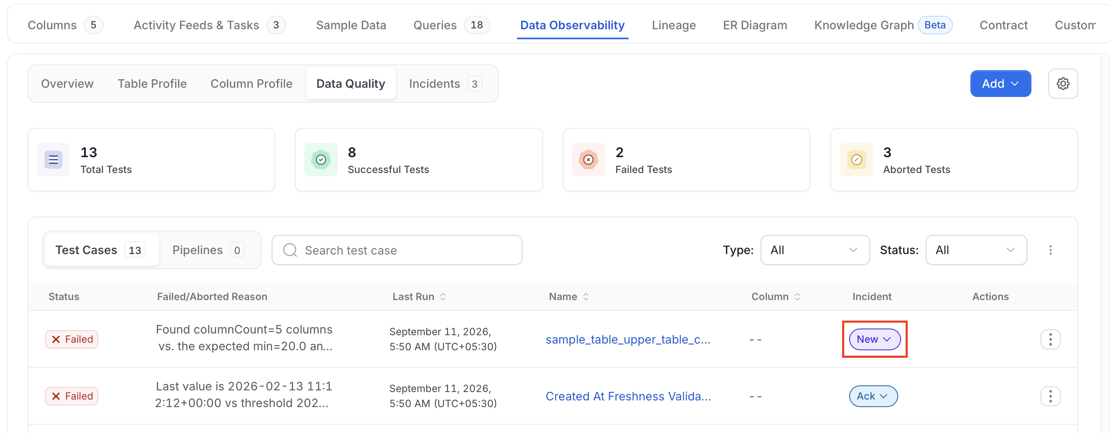Change the Ack incident status dropdown

coord(873,396)
